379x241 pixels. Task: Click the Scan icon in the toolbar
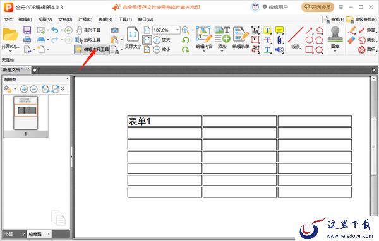[x=41, y=40]
